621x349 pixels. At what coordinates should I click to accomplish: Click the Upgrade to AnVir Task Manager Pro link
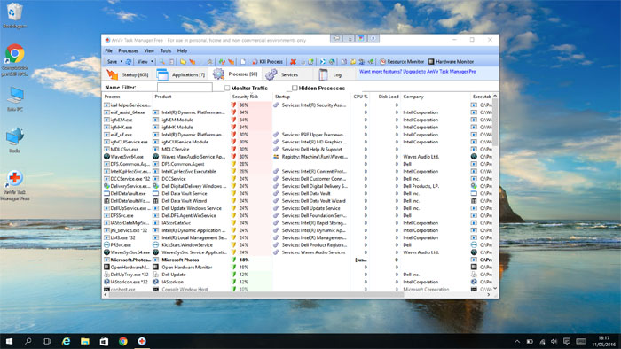418,72
